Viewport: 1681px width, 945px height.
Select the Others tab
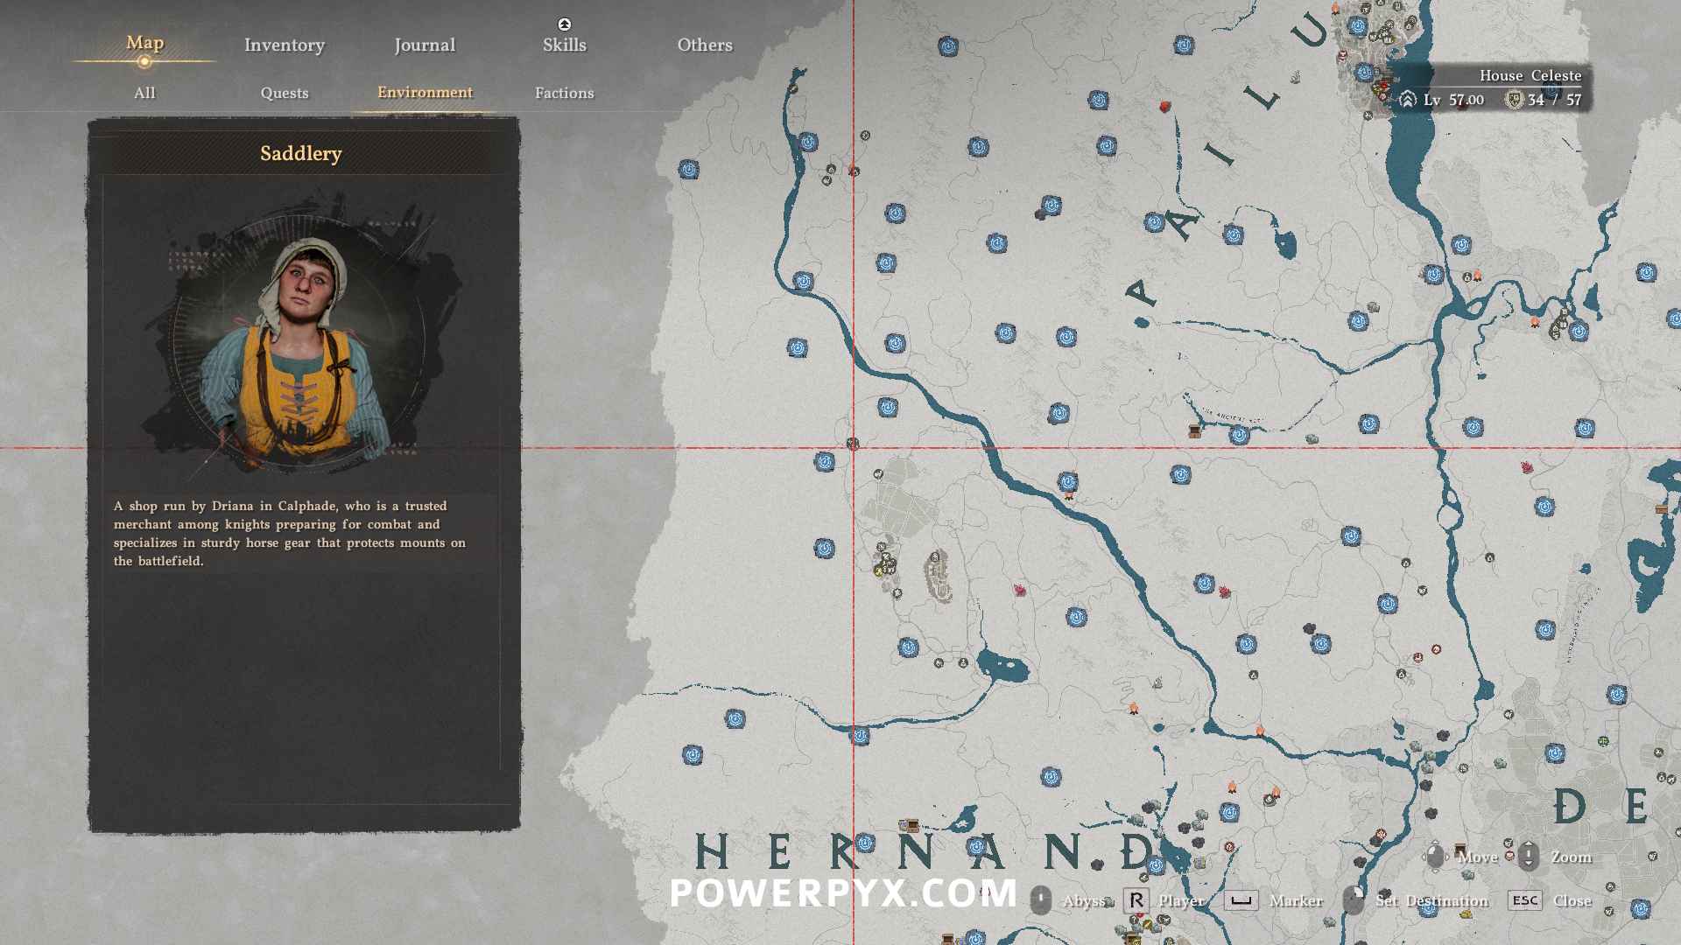tap(704, 45)
